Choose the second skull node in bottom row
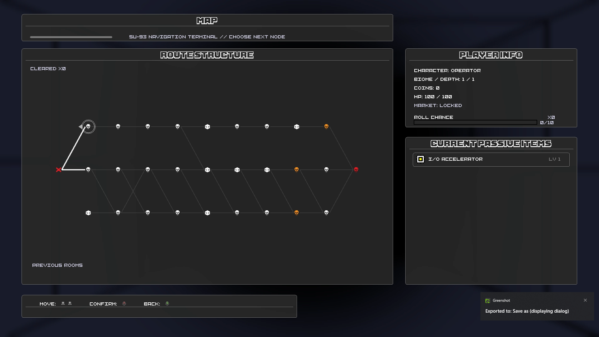Viewport: 599px width, 337px height. pyautogui.click(x=148, y=212)
